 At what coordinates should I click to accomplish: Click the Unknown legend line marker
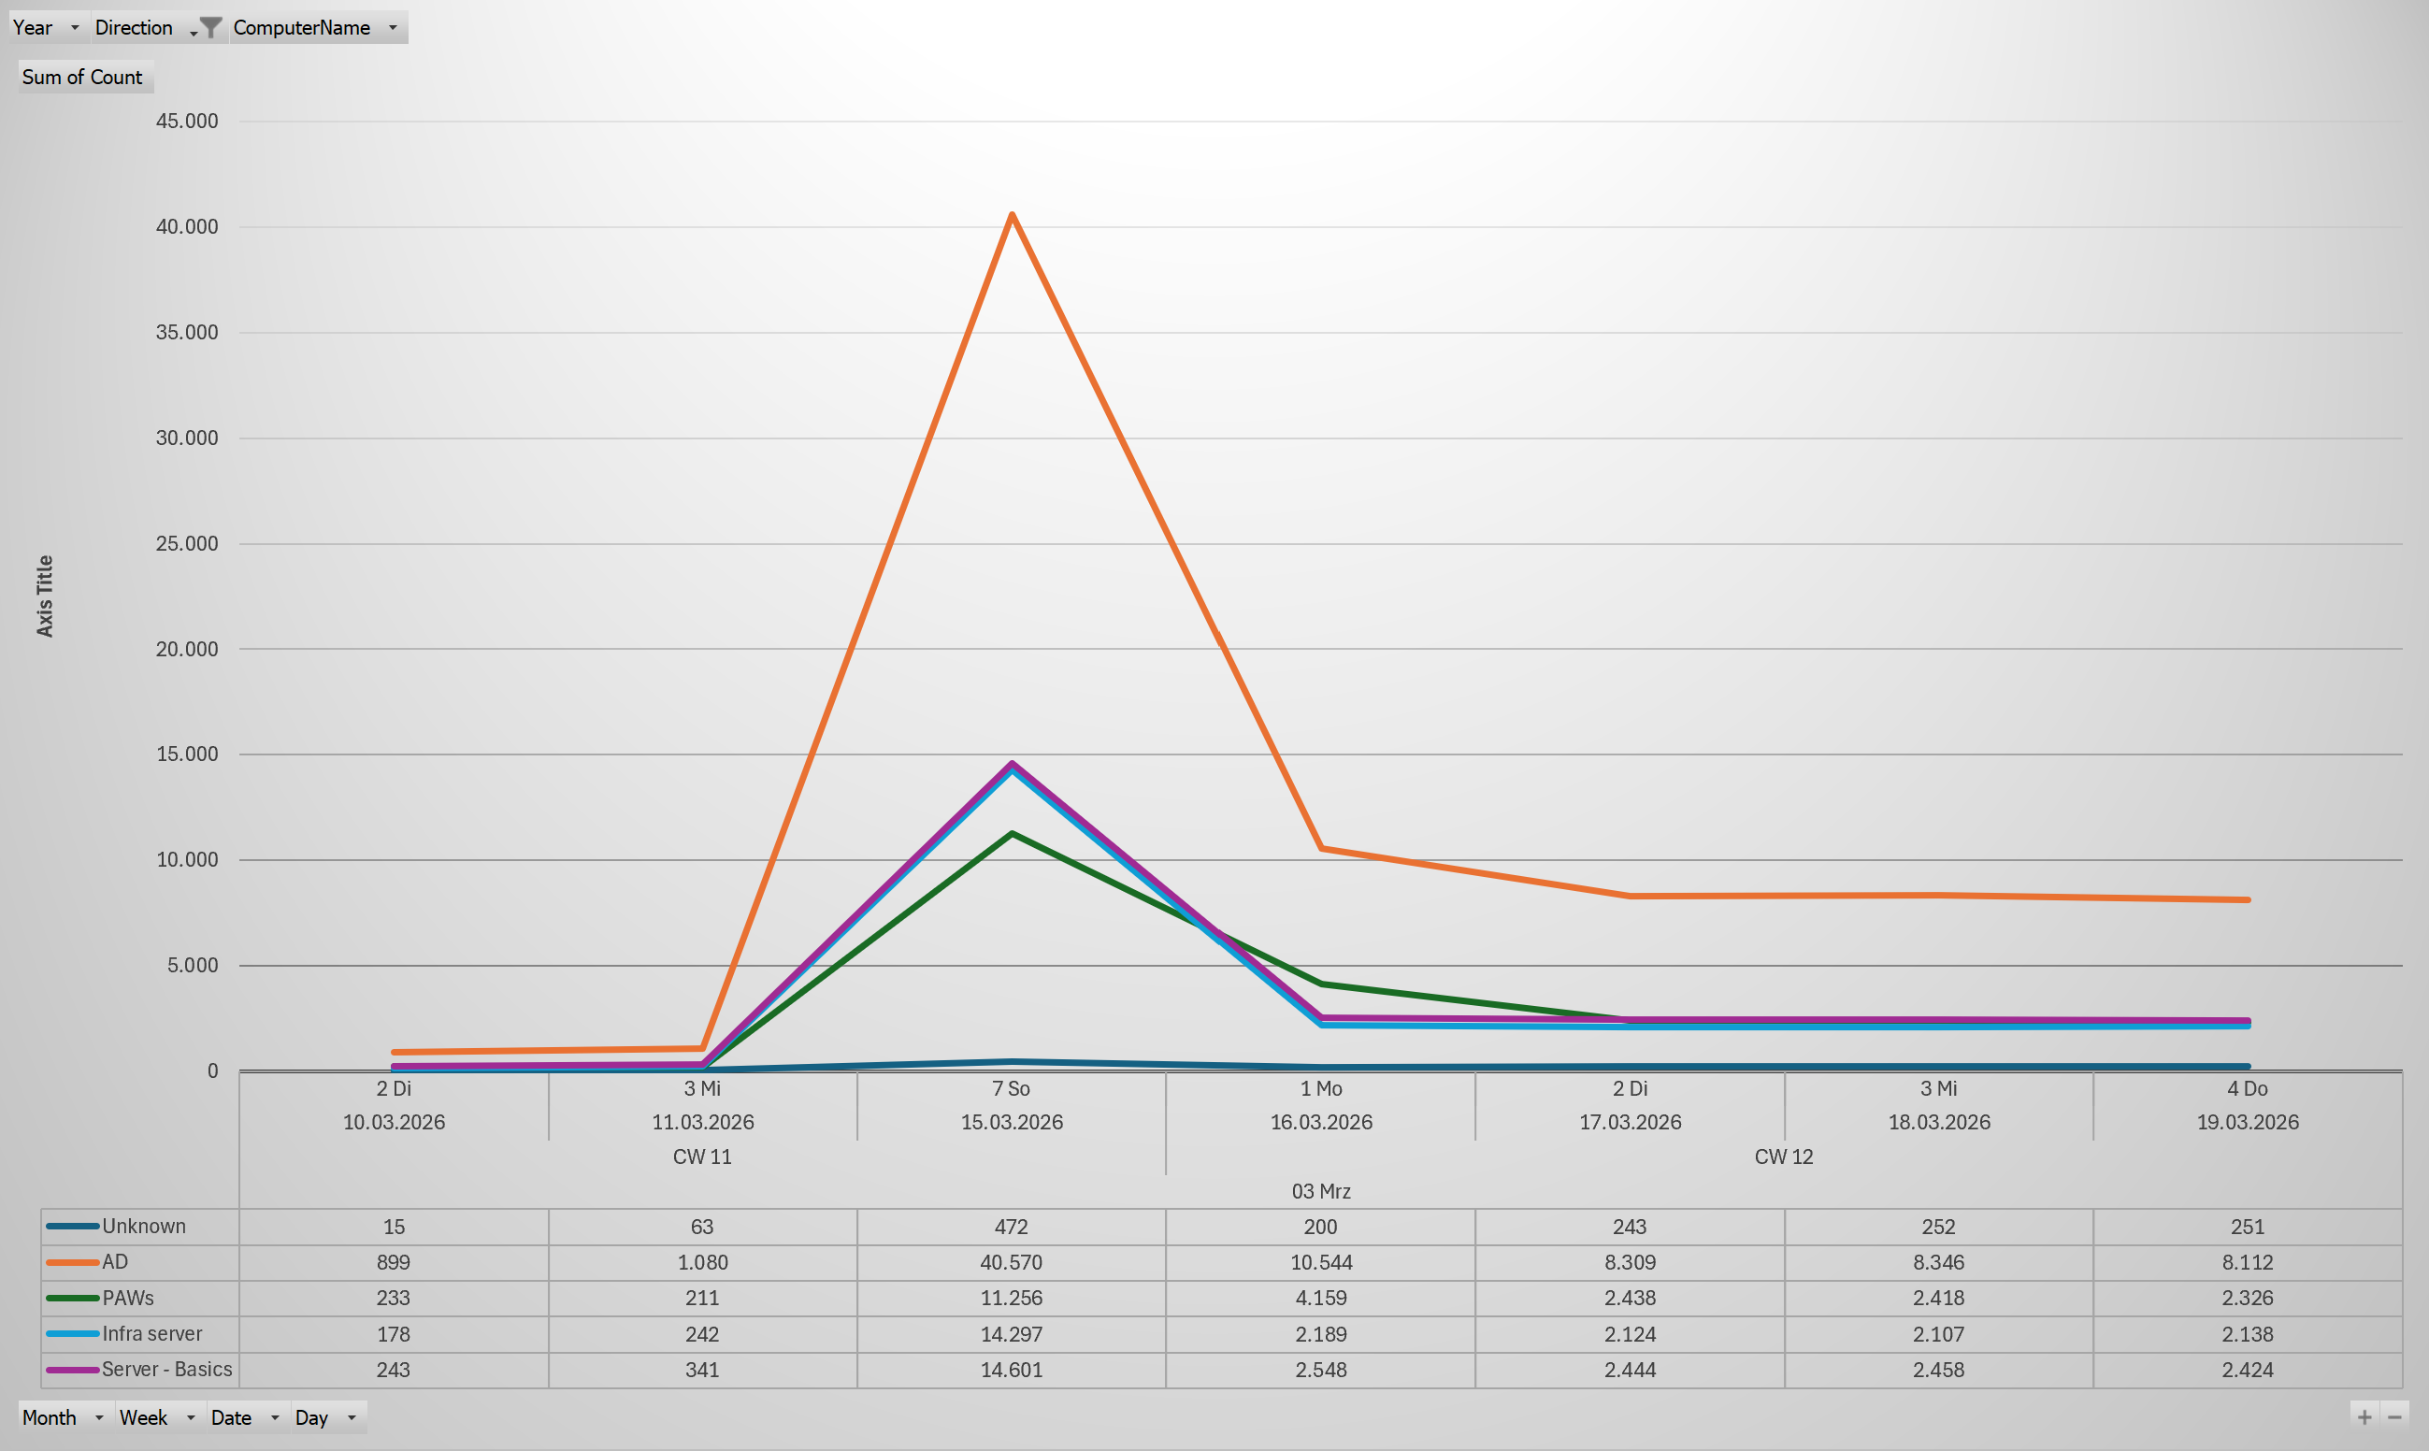pos(71,1226)
